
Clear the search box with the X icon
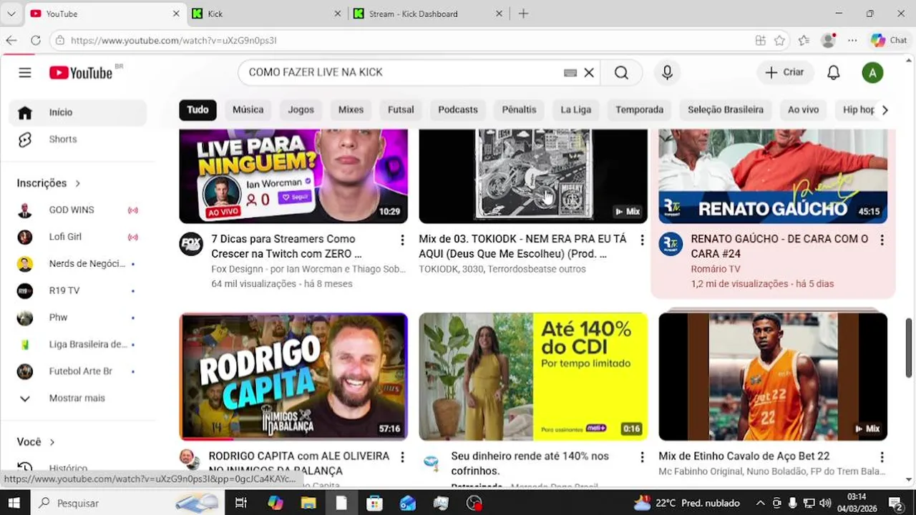[589, 72]
